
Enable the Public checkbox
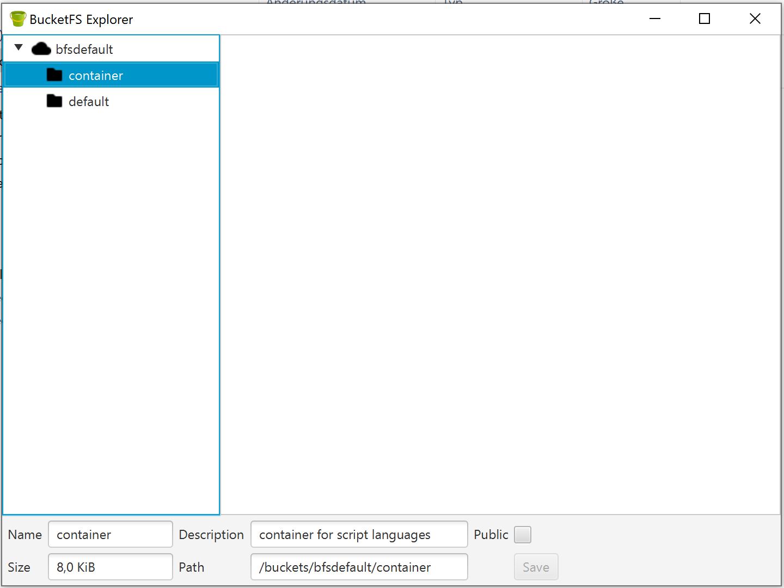click(522, 535)
